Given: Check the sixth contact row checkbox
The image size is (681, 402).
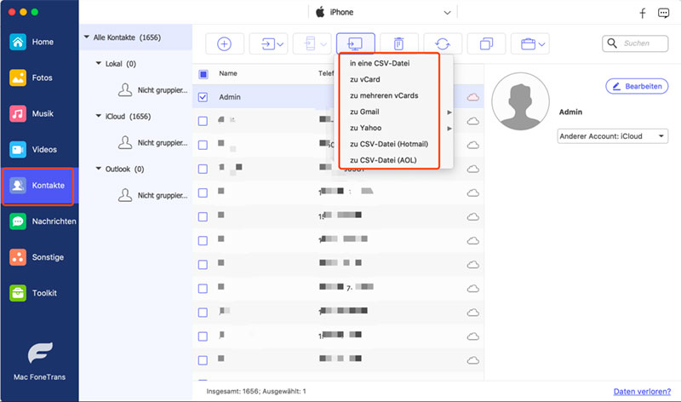Looking at the screenshot, I should pos(203,217).
